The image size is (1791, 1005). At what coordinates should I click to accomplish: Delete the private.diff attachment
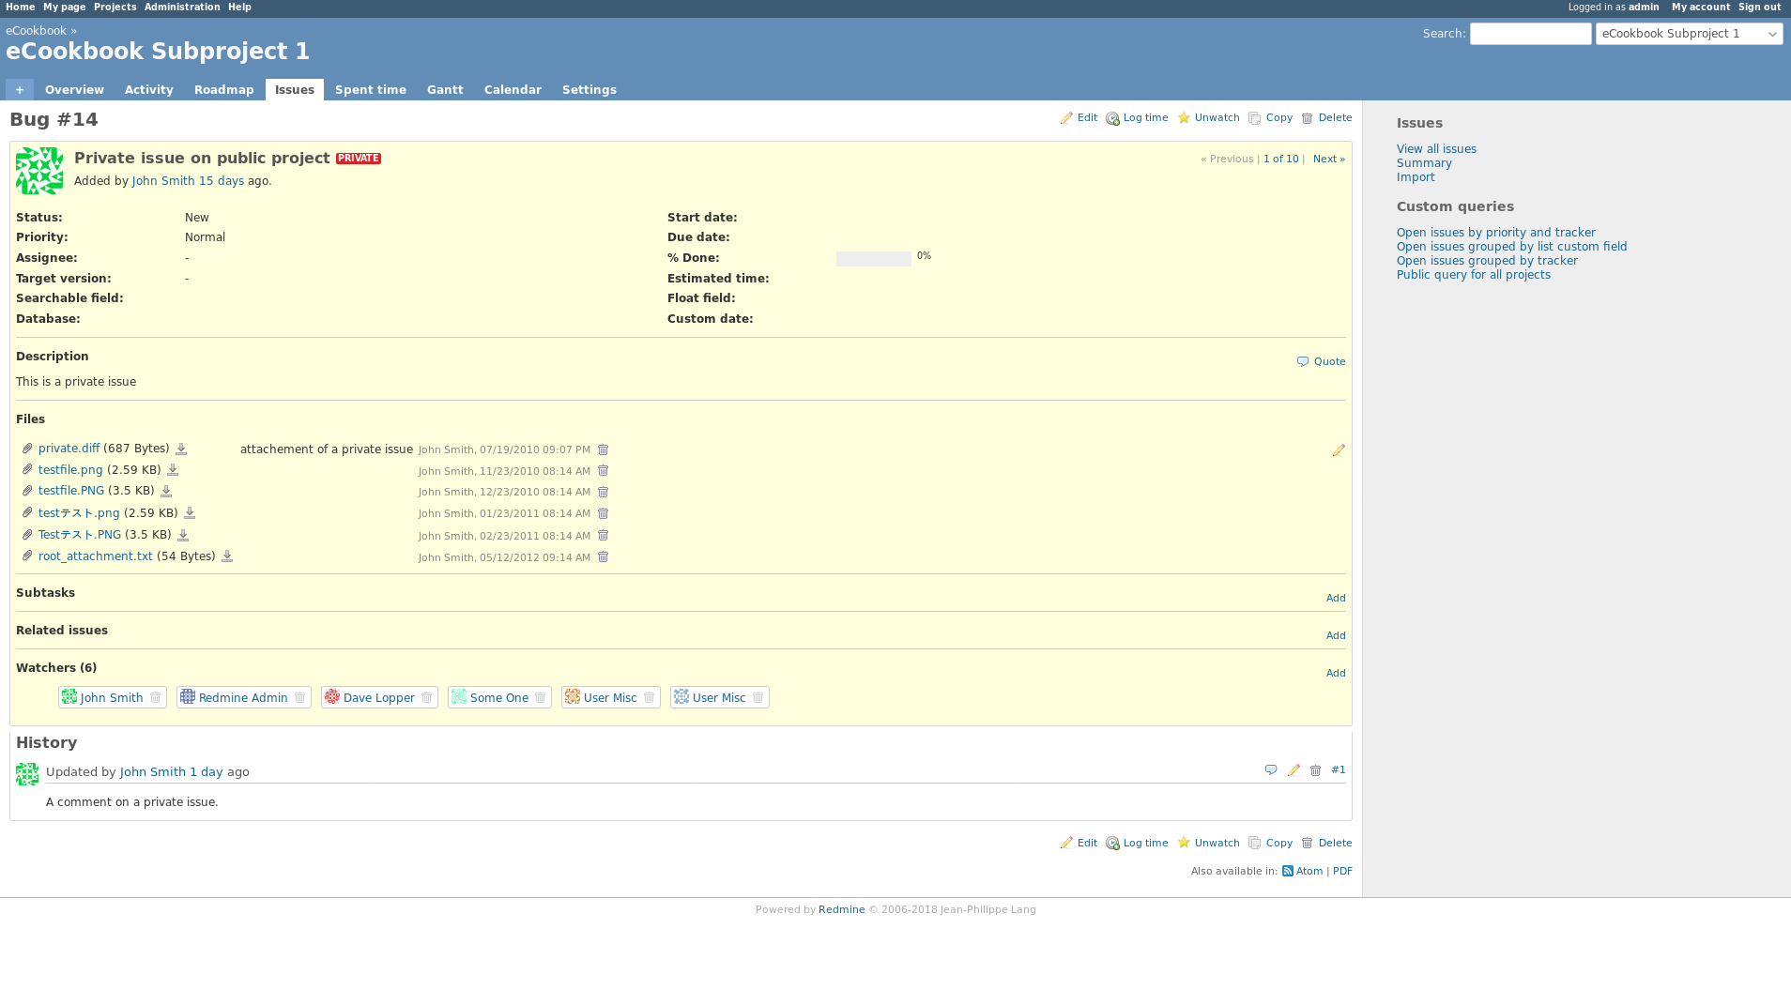[x=604, y=449]
